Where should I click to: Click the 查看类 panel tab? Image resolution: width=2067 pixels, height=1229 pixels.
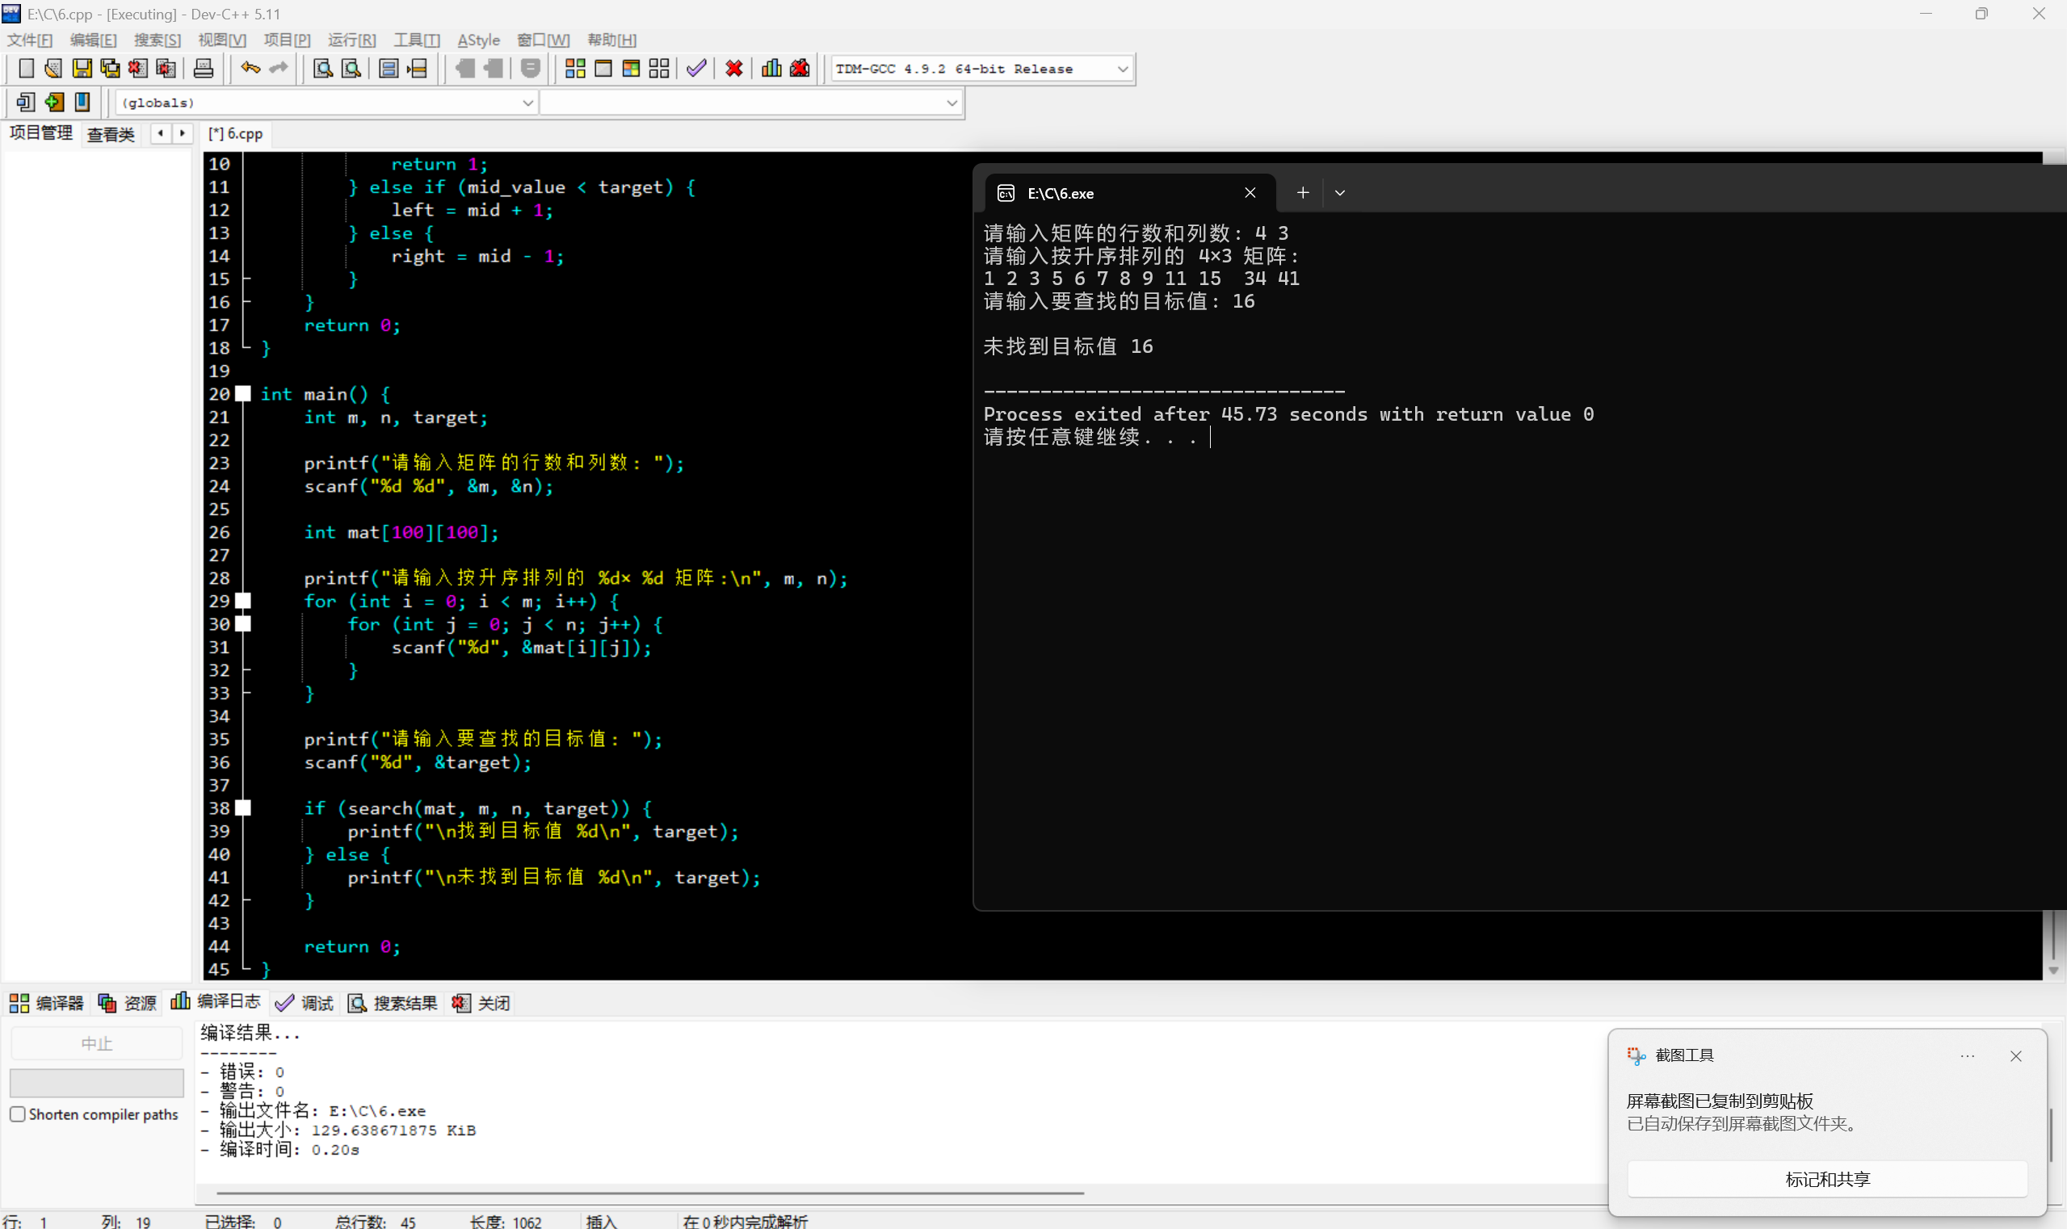(111, 134)
